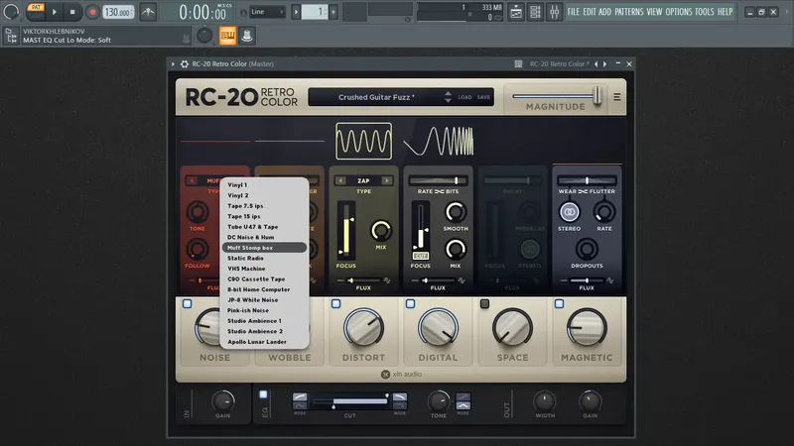
Task: Click the Noise TONE knob
Action: point(198,212)
